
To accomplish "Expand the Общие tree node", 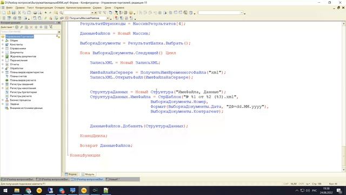I will point(3,41).
